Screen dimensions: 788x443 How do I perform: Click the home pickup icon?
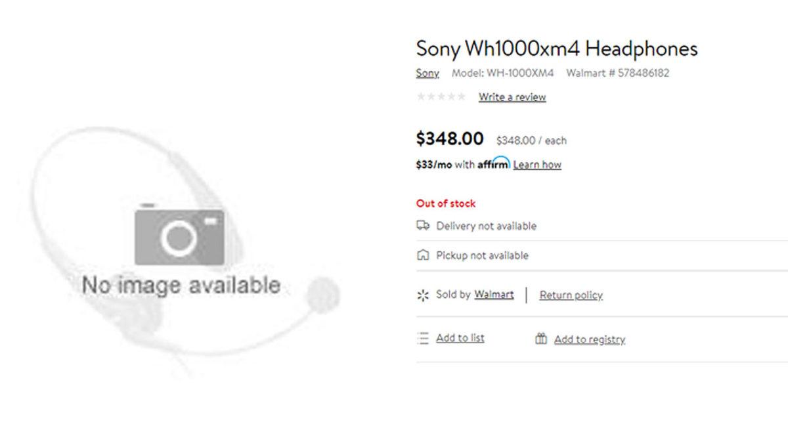tap(423, 255)
